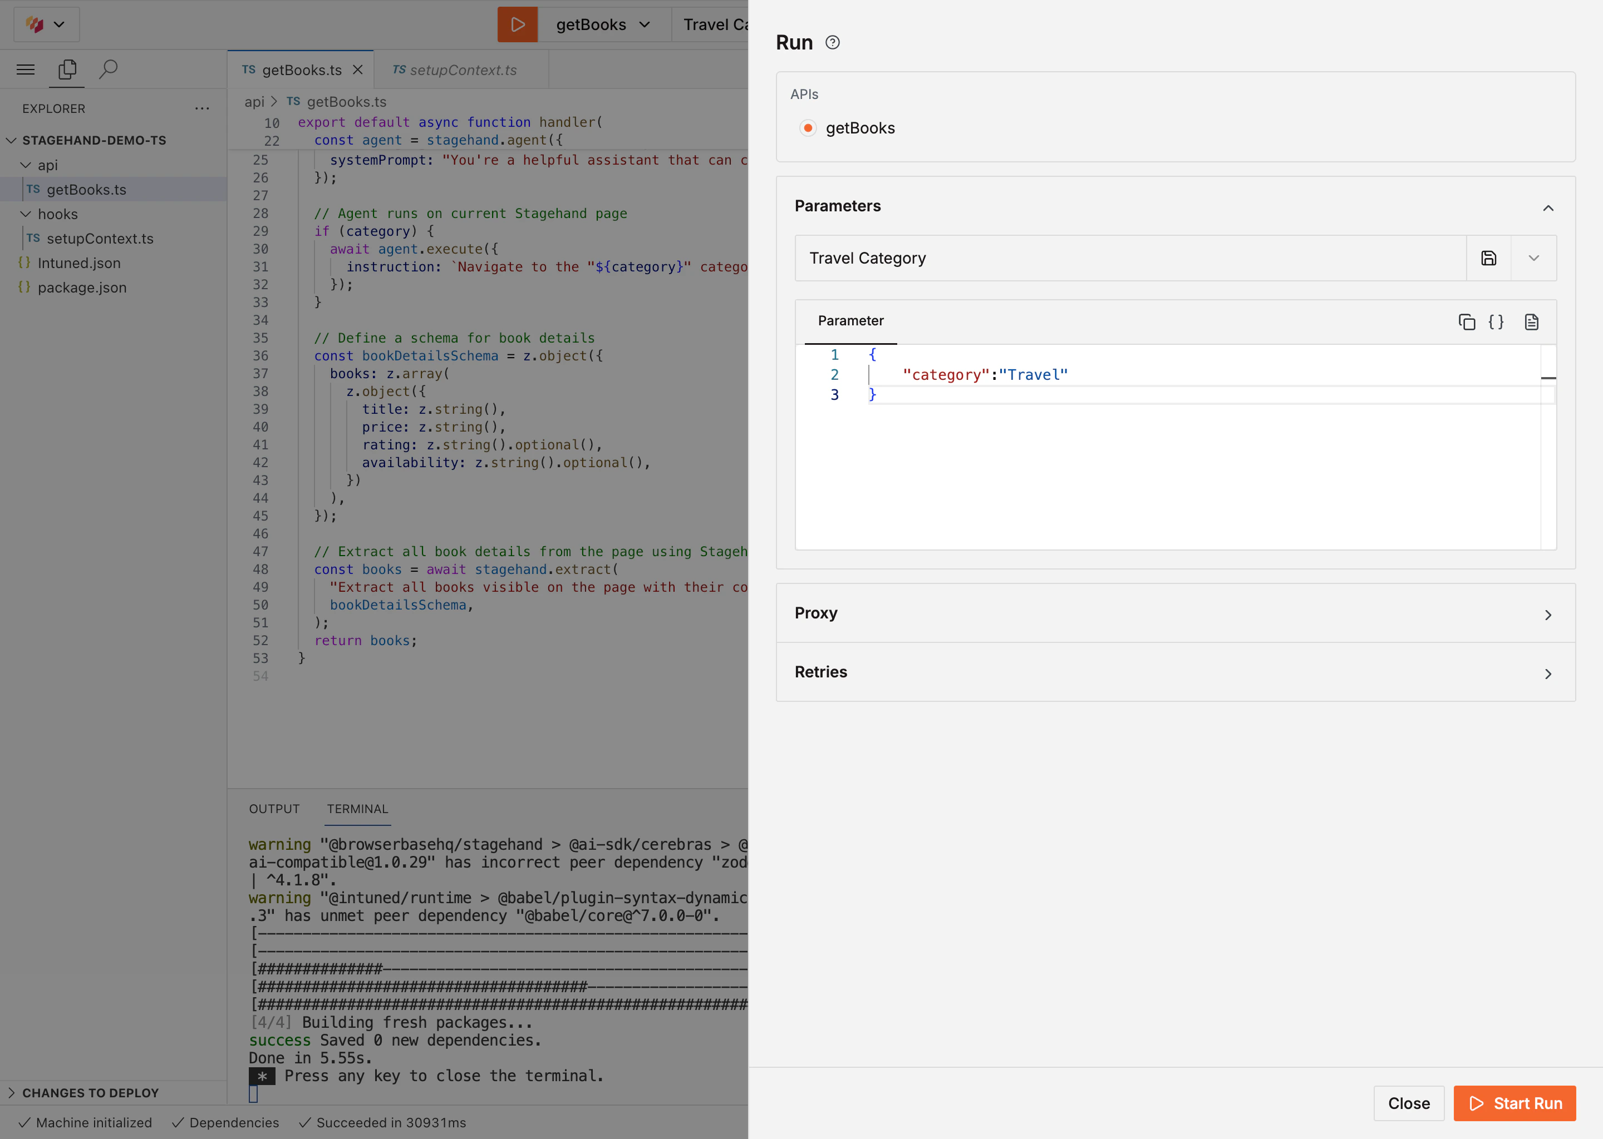Click the 'Done in 5.55s.' terminal line

pos(310,1058)
